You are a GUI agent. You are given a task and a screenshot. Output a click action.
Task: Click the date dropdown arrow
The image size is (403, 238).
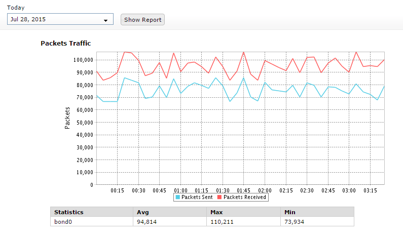point(106,20)
